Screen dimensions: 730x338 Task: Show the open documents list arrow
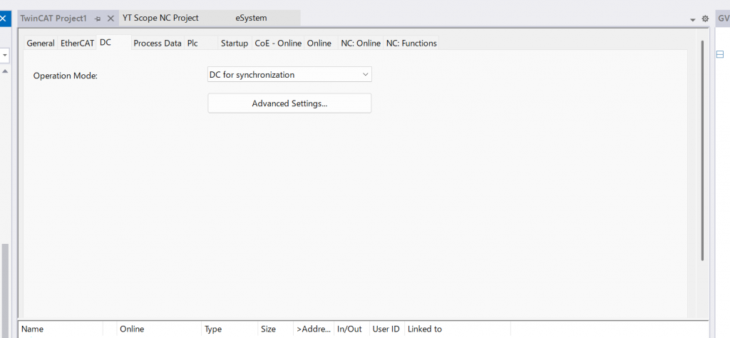point(693,19)
